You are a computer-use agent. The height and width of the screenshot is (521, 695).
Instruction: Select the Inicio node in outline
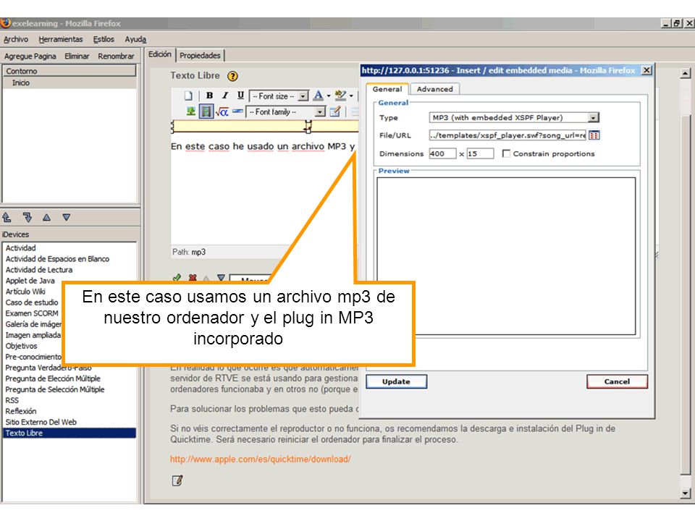pyautogui.click(x=21, y=82)
